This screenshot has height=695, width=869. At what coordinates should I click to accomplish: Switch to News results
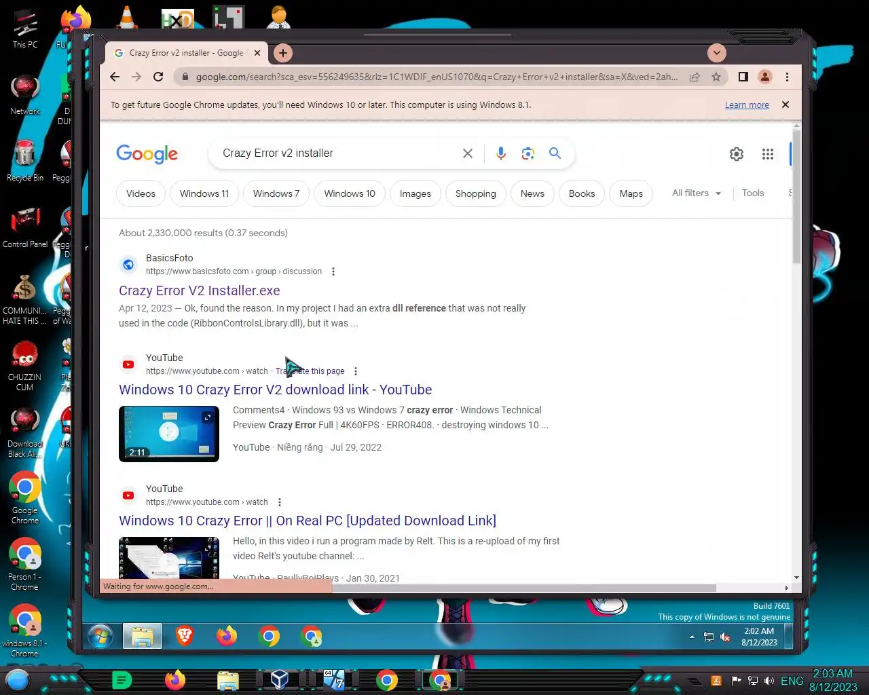[532, 193]
